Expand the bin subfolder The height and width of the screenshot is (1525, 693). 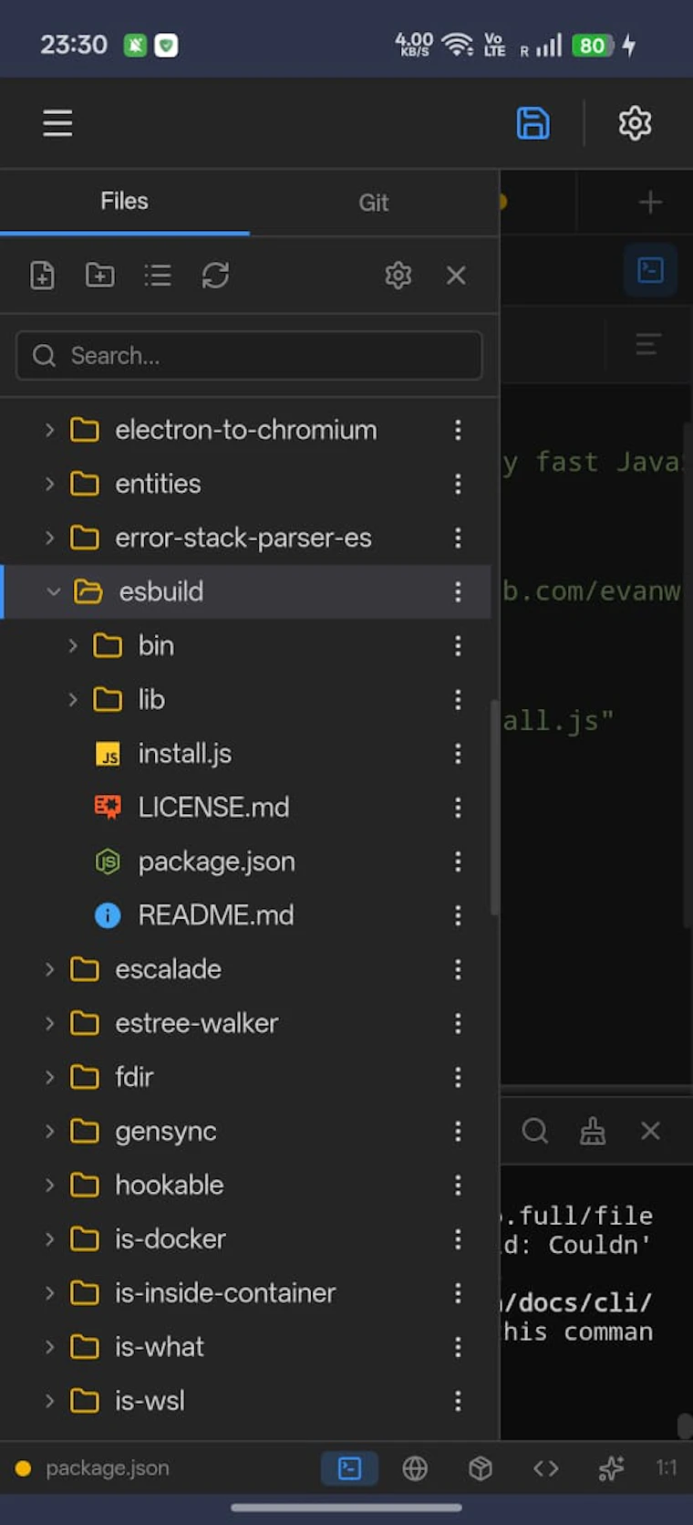(72, 646)
